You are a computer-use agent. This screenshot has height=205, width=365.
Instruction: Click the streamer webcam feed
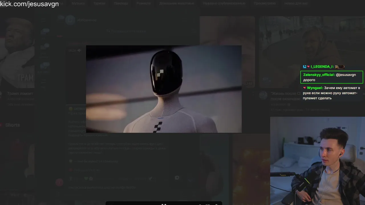(317, 161)
